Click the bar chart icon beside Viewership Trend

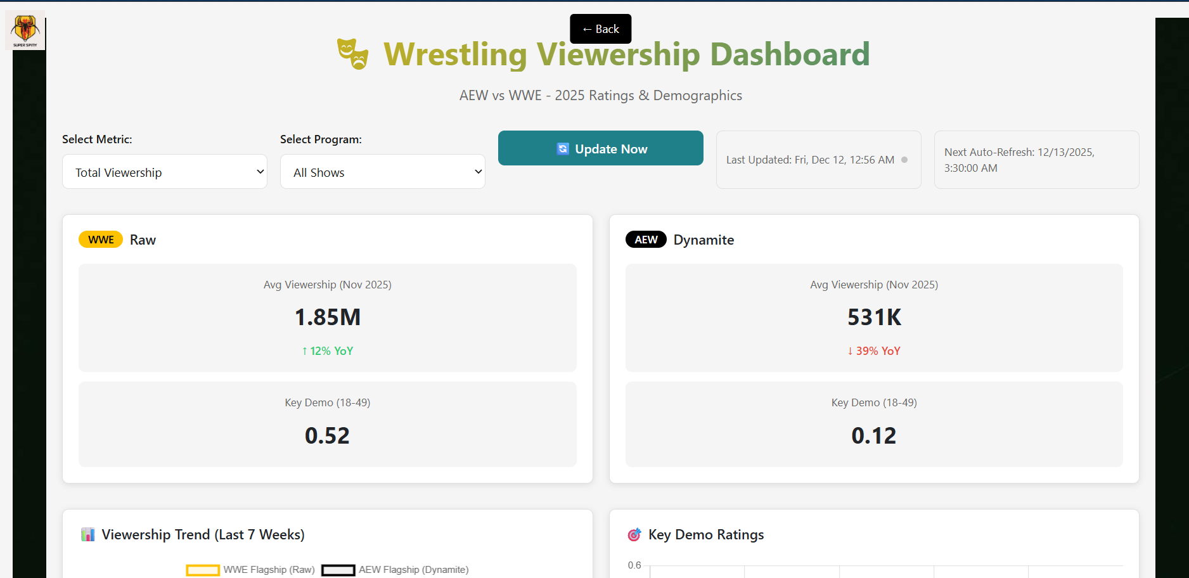88,534
